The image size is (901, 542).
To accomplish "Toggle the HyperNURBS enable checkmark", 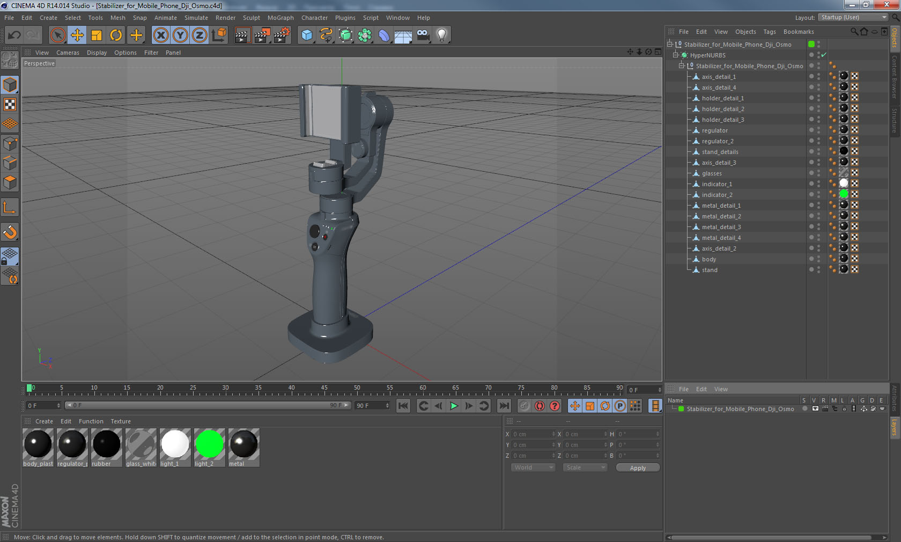I will pos(824,55).
